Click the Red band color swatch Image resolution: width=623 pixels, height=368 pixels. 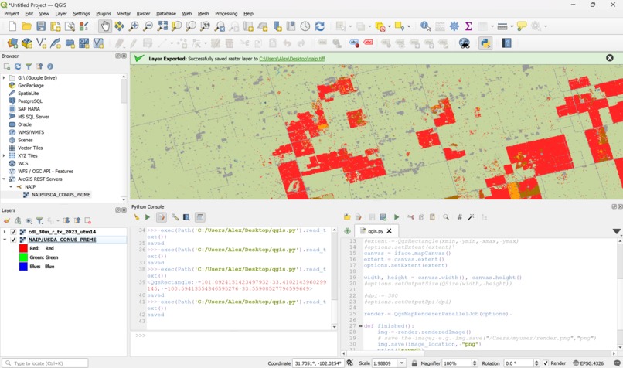click(23, 248)
